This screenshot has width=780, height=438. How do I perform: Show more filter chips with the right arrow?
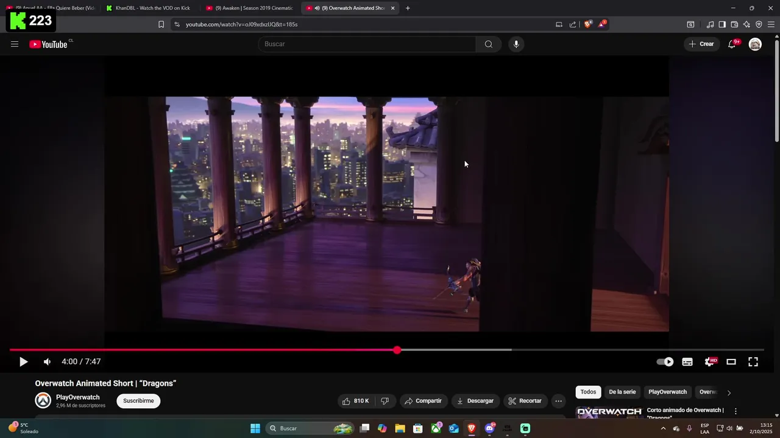click(729, 392)
